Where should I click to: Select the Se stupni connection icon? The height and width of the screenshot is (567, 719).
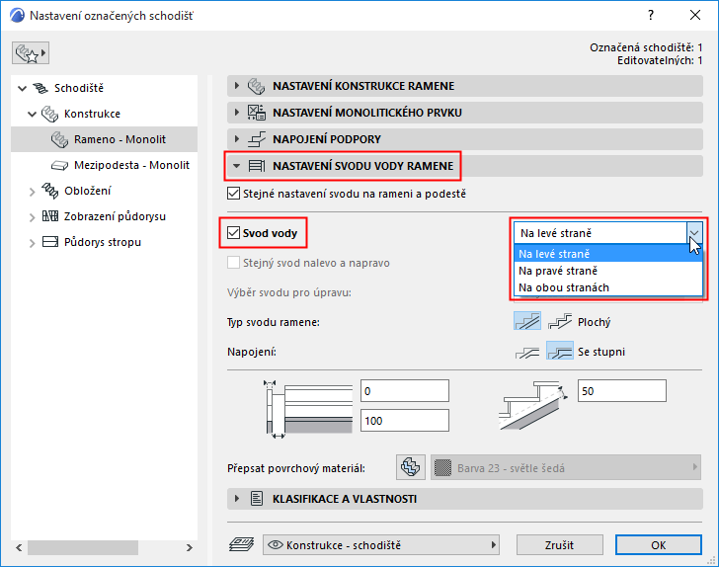(559, 351)
